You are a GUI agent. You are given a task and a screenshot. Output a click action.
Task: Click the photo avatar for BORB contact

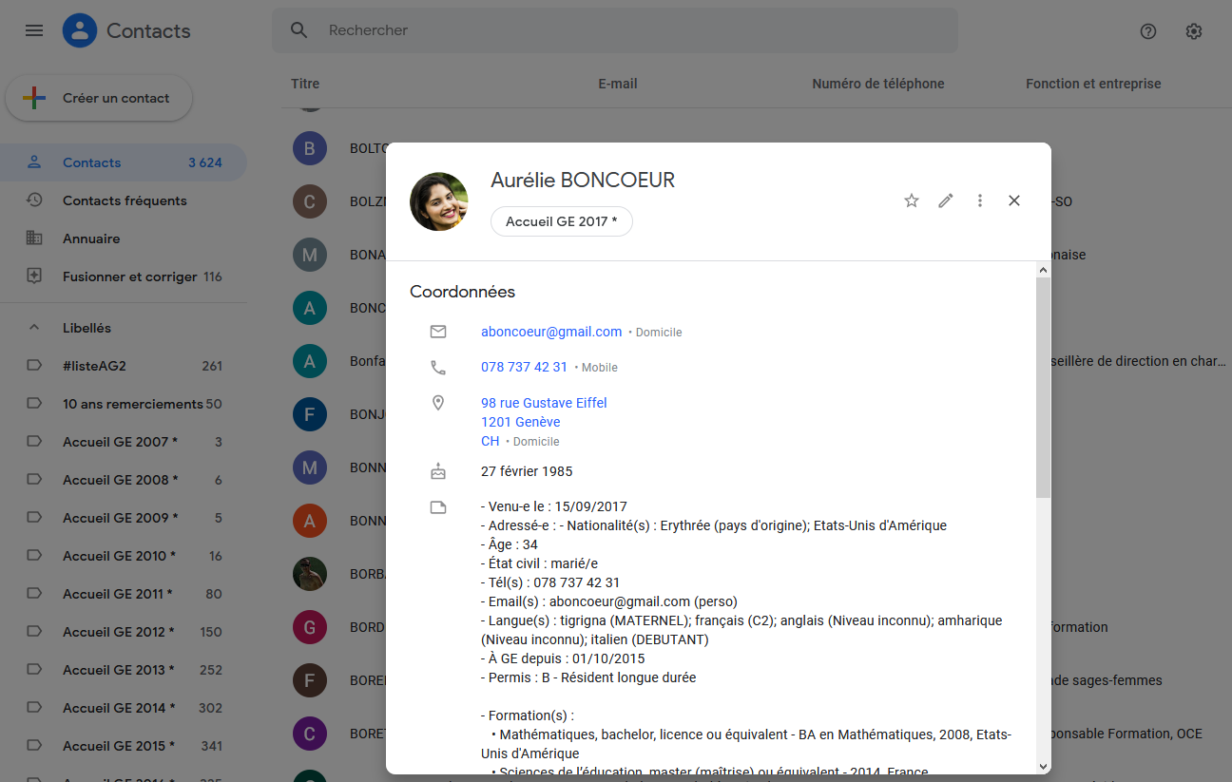(x=310, y=574)
